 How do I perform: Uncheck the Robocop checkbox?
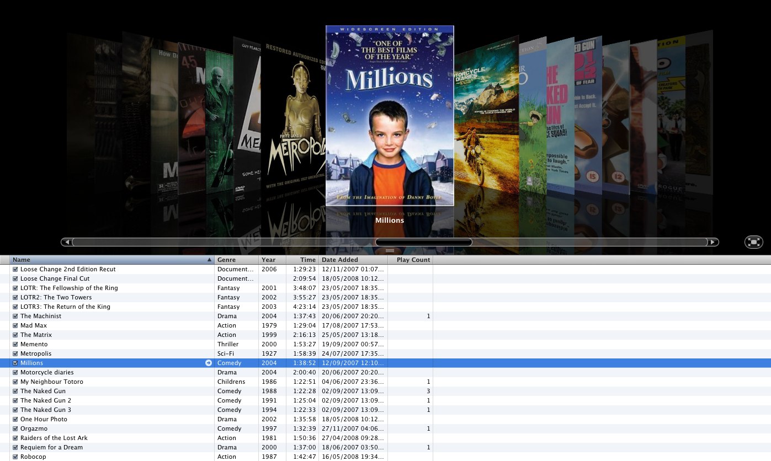(x=15, y=457)
